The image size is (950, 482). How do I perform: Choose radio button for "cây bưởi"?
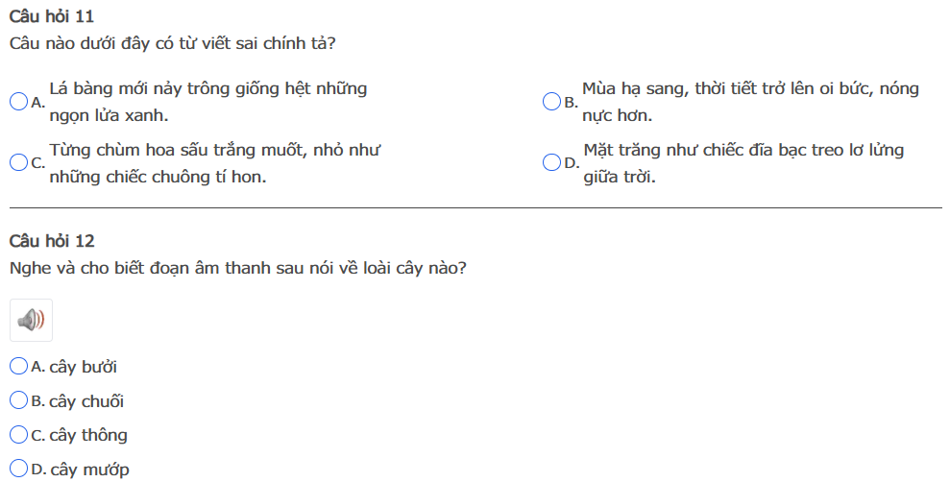pyautogui.click(x=18, y=366)
